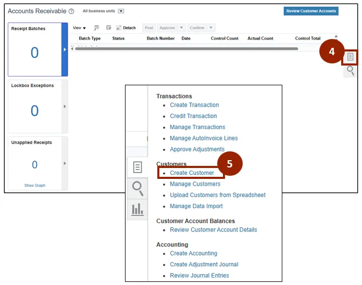Click the Wrap toolbar icon left of Detach

click(109, 28)
